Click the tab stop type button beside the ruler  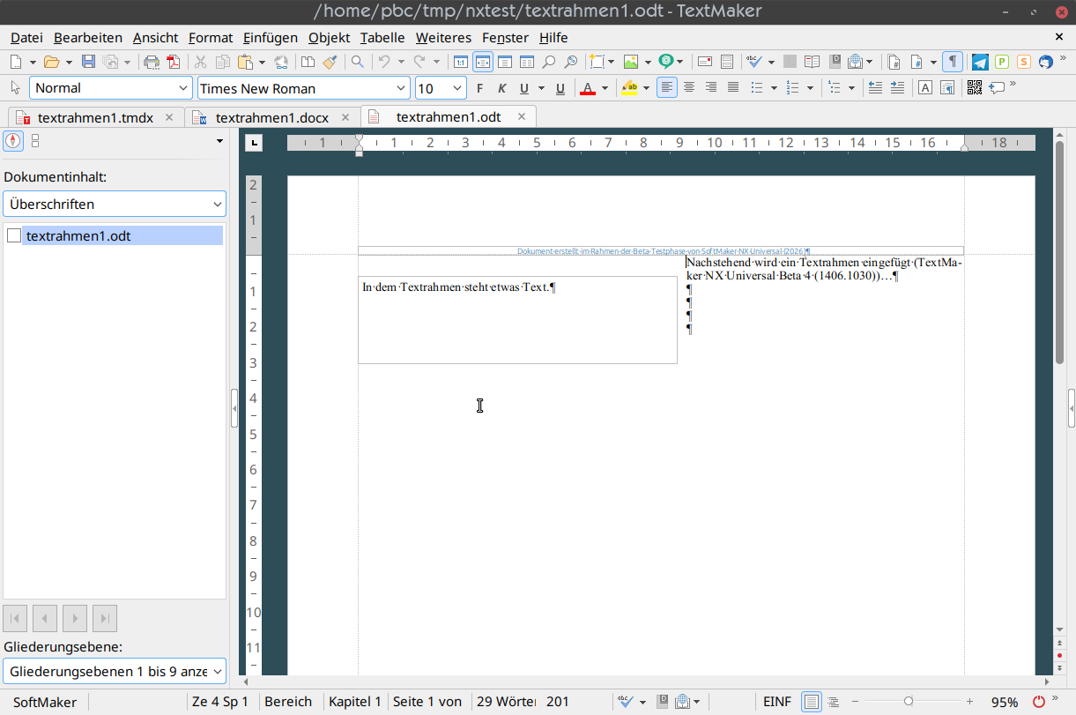click(x=253, y=142)
